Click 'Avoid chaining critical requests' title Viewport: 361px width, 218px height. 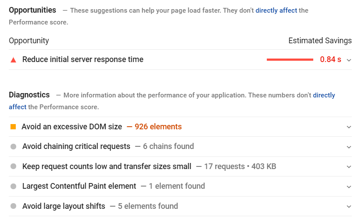point(76,146)
